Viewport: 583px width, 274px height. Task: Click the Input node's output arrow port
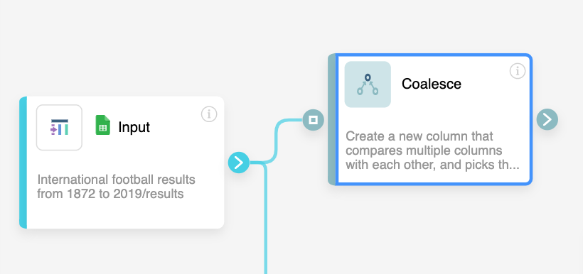(x=239, y=163)
